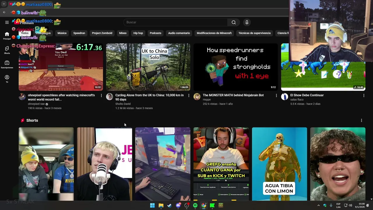Open options for El Show Debe Continuar
The image size is (373, 210).
click(364, 95)
